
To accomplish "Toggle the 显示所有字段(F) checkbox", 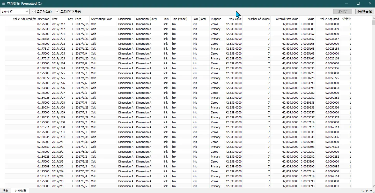I will pos(57,12).
